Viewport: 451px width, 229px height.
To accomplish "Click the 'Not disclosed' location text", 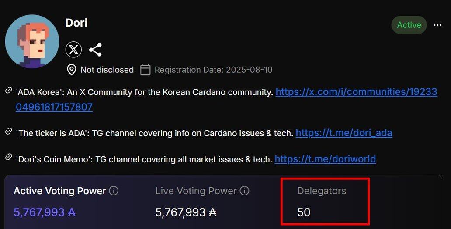I will tap(107, 70).
